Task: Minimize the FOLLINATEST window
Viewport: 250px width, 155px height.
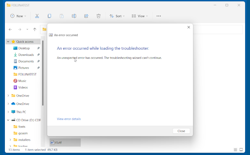Action: pyautogui.click(x=215, y=5)
